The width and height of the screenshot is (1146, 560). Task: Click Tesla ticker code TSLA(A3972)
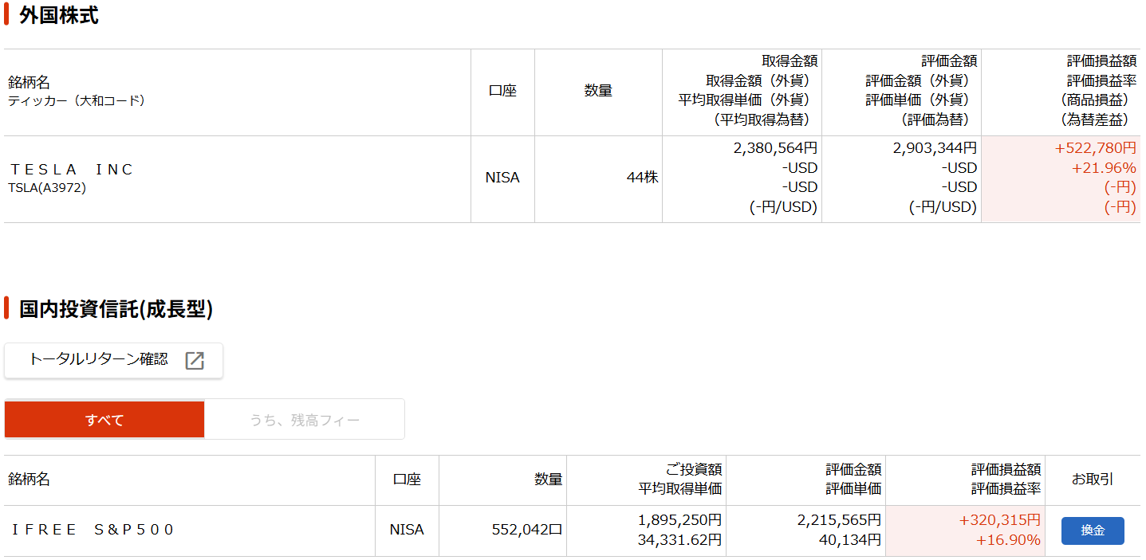(47, 188)
